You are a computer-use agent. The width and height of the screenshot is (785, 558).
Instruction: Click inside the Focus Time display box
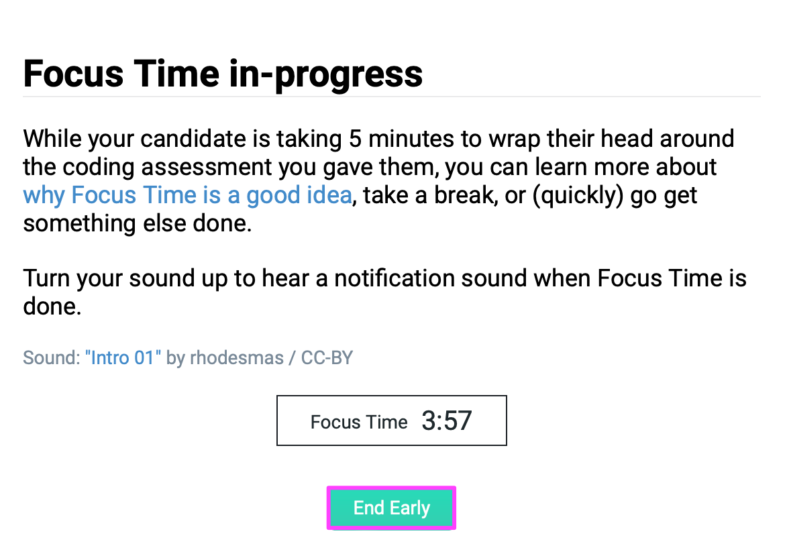391,421
